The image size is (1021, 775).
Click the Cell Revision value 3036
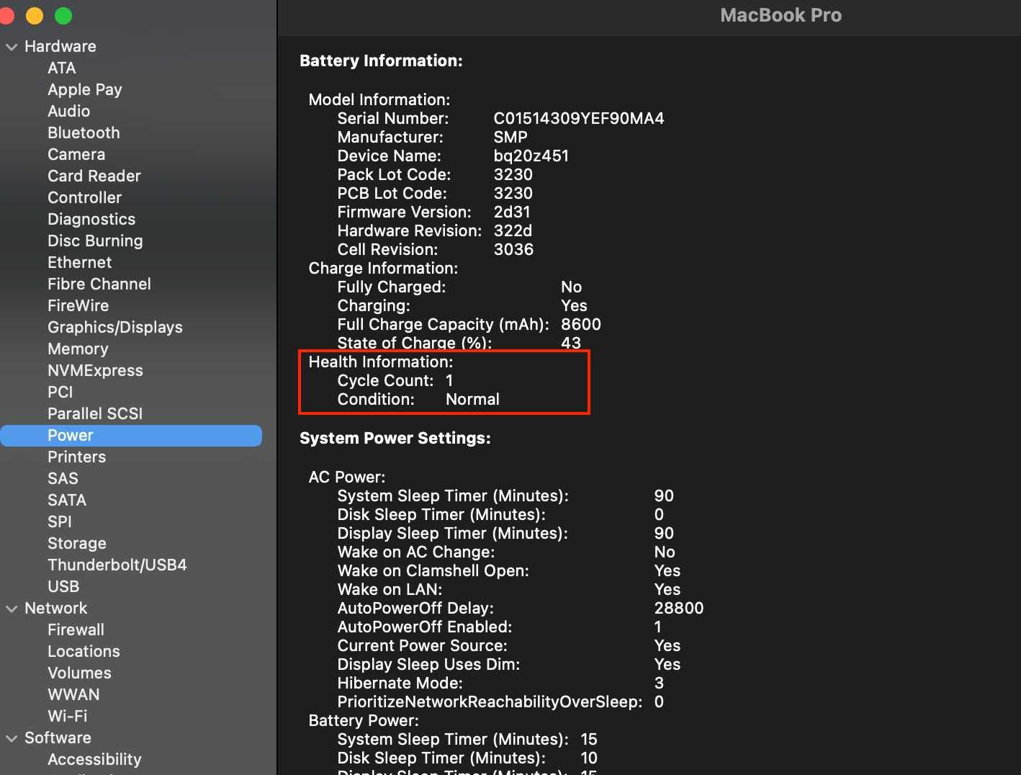coord(513,249)
